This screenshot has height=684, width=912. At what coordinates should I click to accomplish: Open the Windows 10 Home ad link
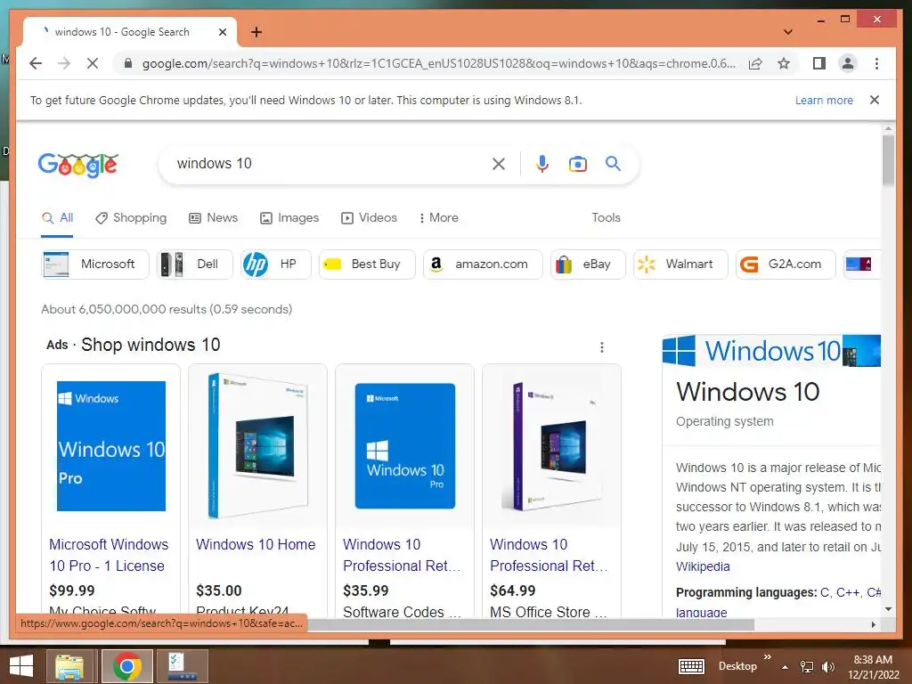pyautogui.click(x=256, y=544)
